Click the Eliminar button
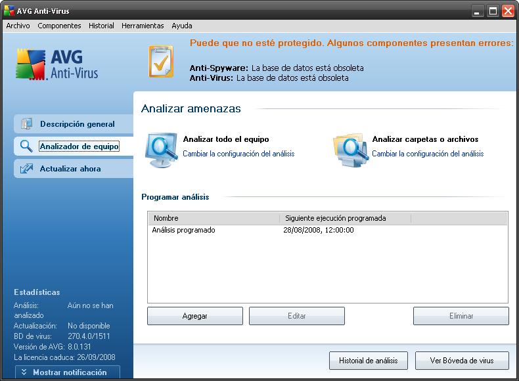This screenshot has width=519, height=381. tap(461, 316)
